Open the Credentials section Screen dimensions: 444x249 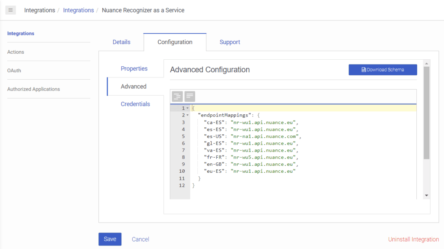point(135,104)
